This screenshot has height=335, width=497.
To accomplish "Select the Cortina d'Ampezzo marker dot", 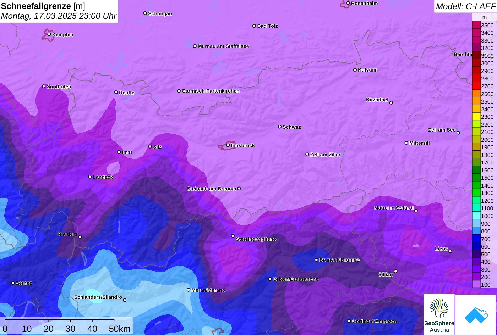I will tap(349, 321).
